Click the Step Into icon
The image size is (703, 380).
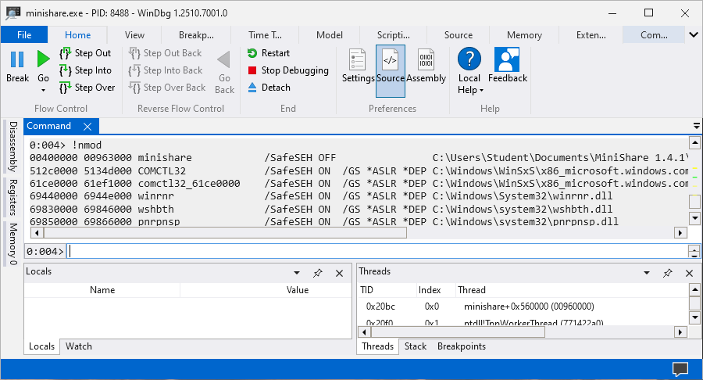[66, 70]
